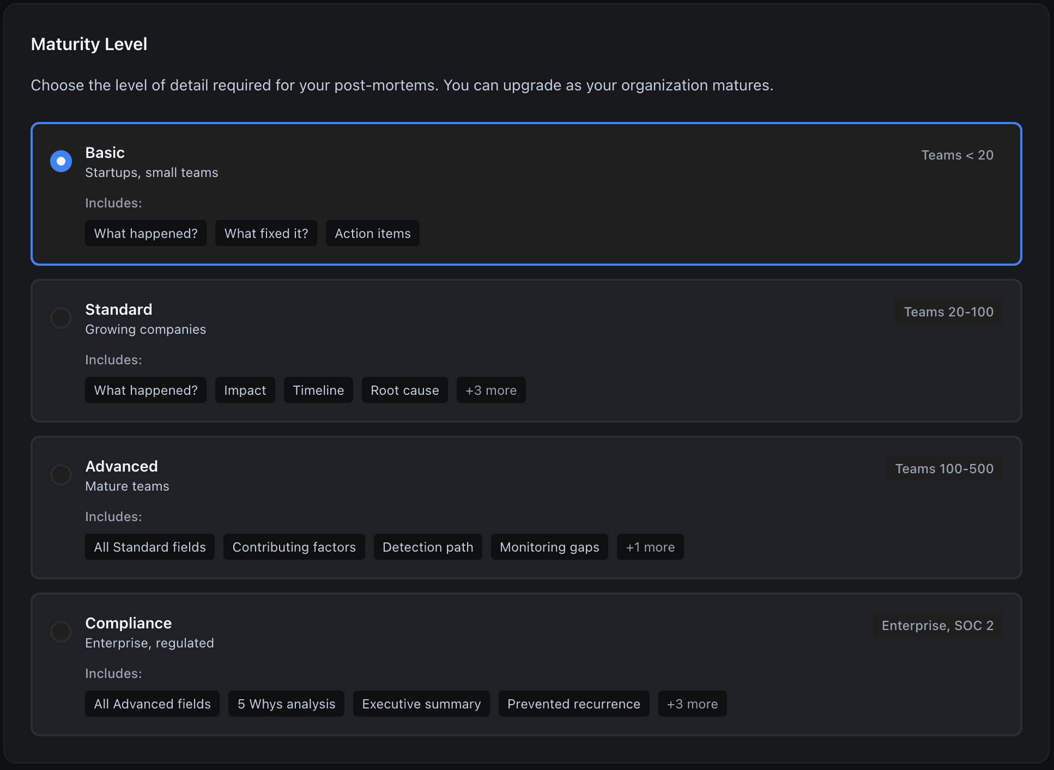The image size is (1054, 770).
Task: Select the Basic maturity level radio button
Action: coord(61,161)
